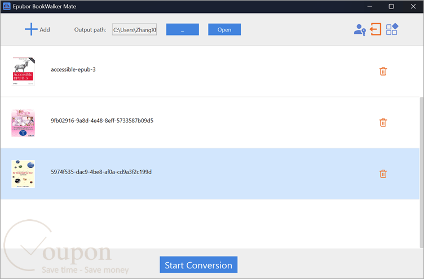Click the output path text field

click(134, 29)
